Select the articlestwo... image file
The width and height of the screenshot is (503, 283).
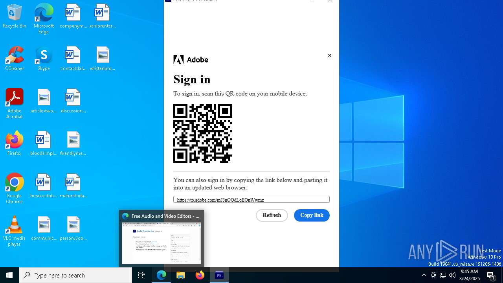(44, 101)
